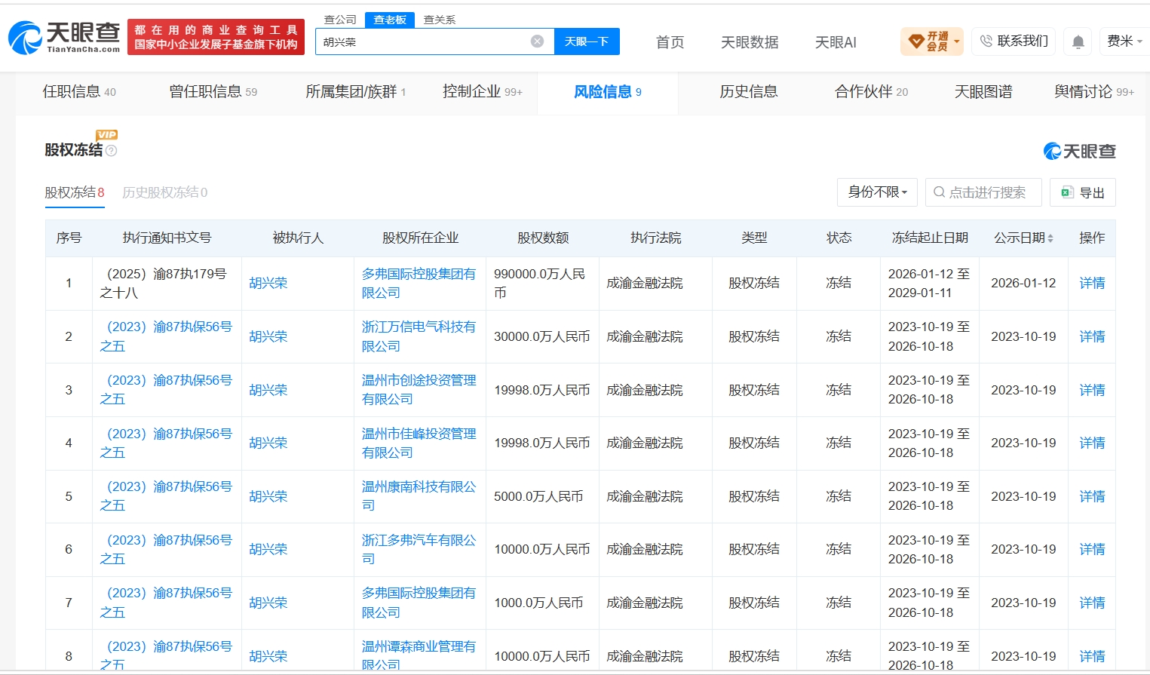Click 30000.0万人民币 amount cell
1150x675 pixels.
[542, 336]
